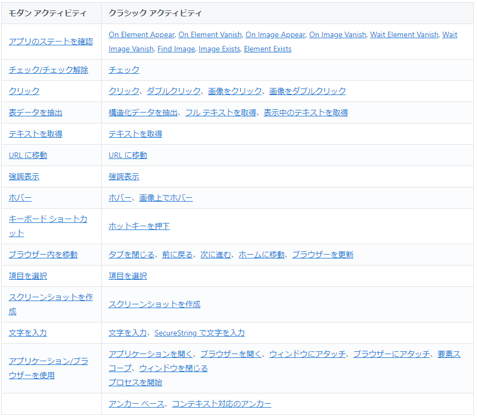Click the ブラウザー内を移動 link
The height and width of the screenshot is (418, 477).
pyautogui.click(x=43, y=255)
